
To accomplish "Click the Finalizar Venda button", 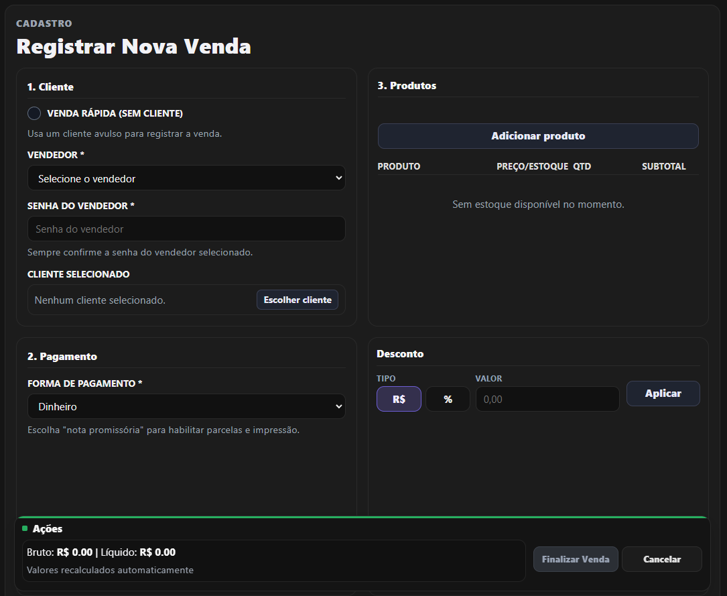I will click(x=575, y=559).
